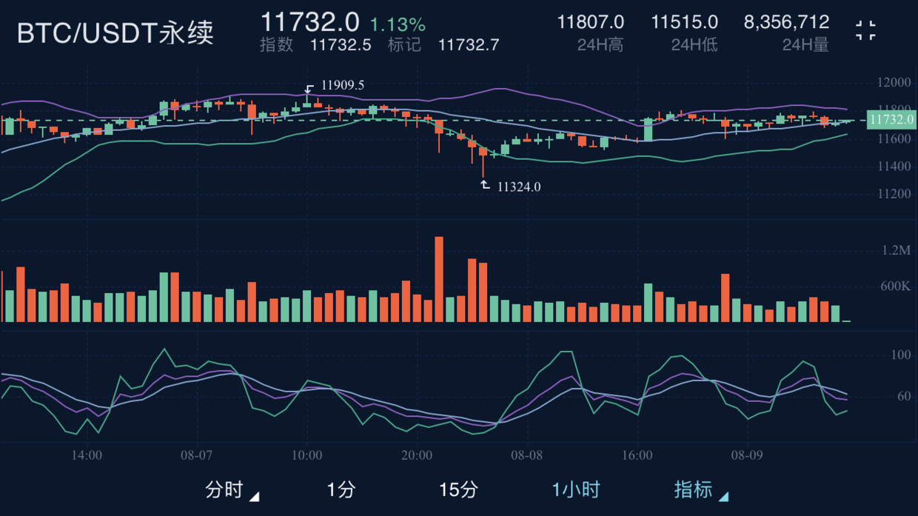
Task: Tap the arrow marker beside the 11324.0 low
Action: [485, 185]
